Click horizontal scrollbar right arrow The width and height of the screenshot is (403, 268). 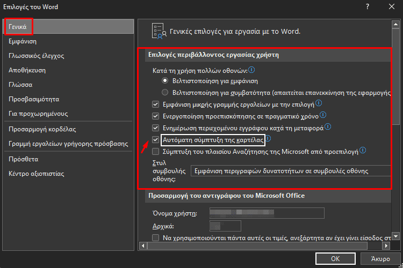[x=386, y=245]
